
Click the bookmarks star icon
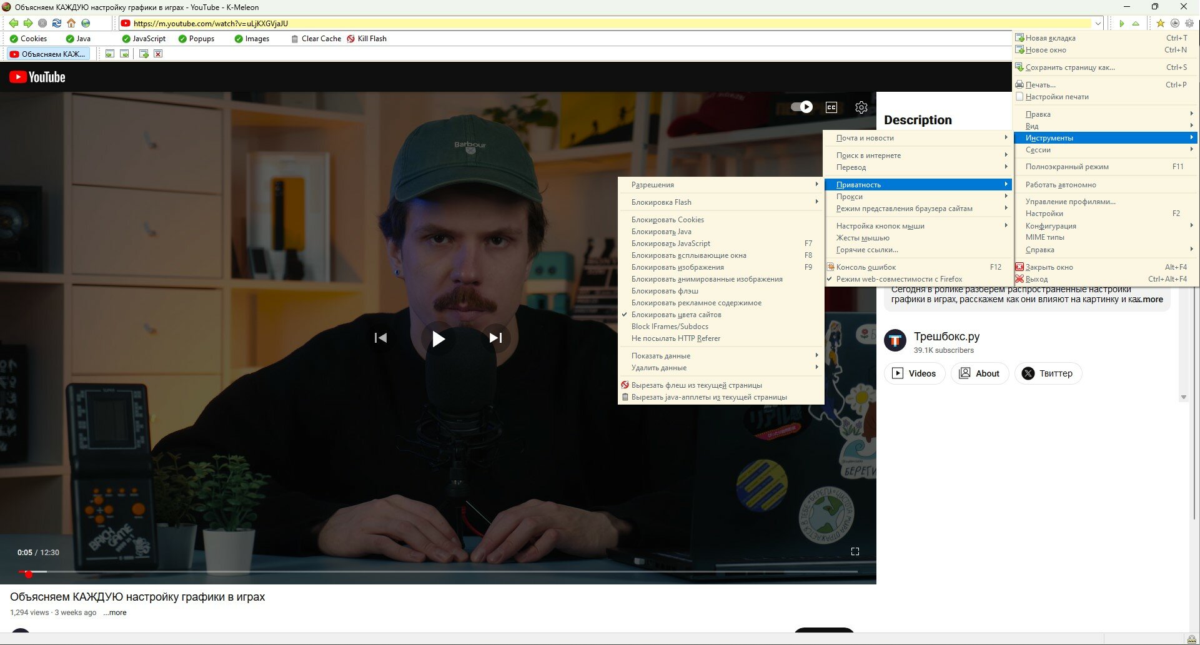coord(1160,23)
